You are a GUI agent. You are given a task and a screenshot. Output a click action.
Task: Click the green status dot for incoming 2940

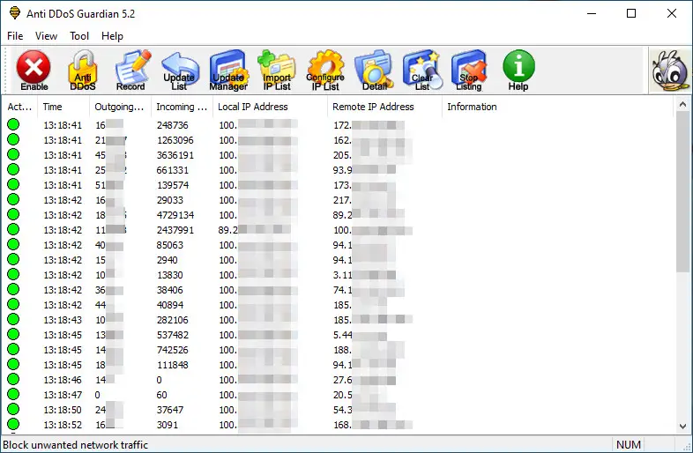coord(13,259)
